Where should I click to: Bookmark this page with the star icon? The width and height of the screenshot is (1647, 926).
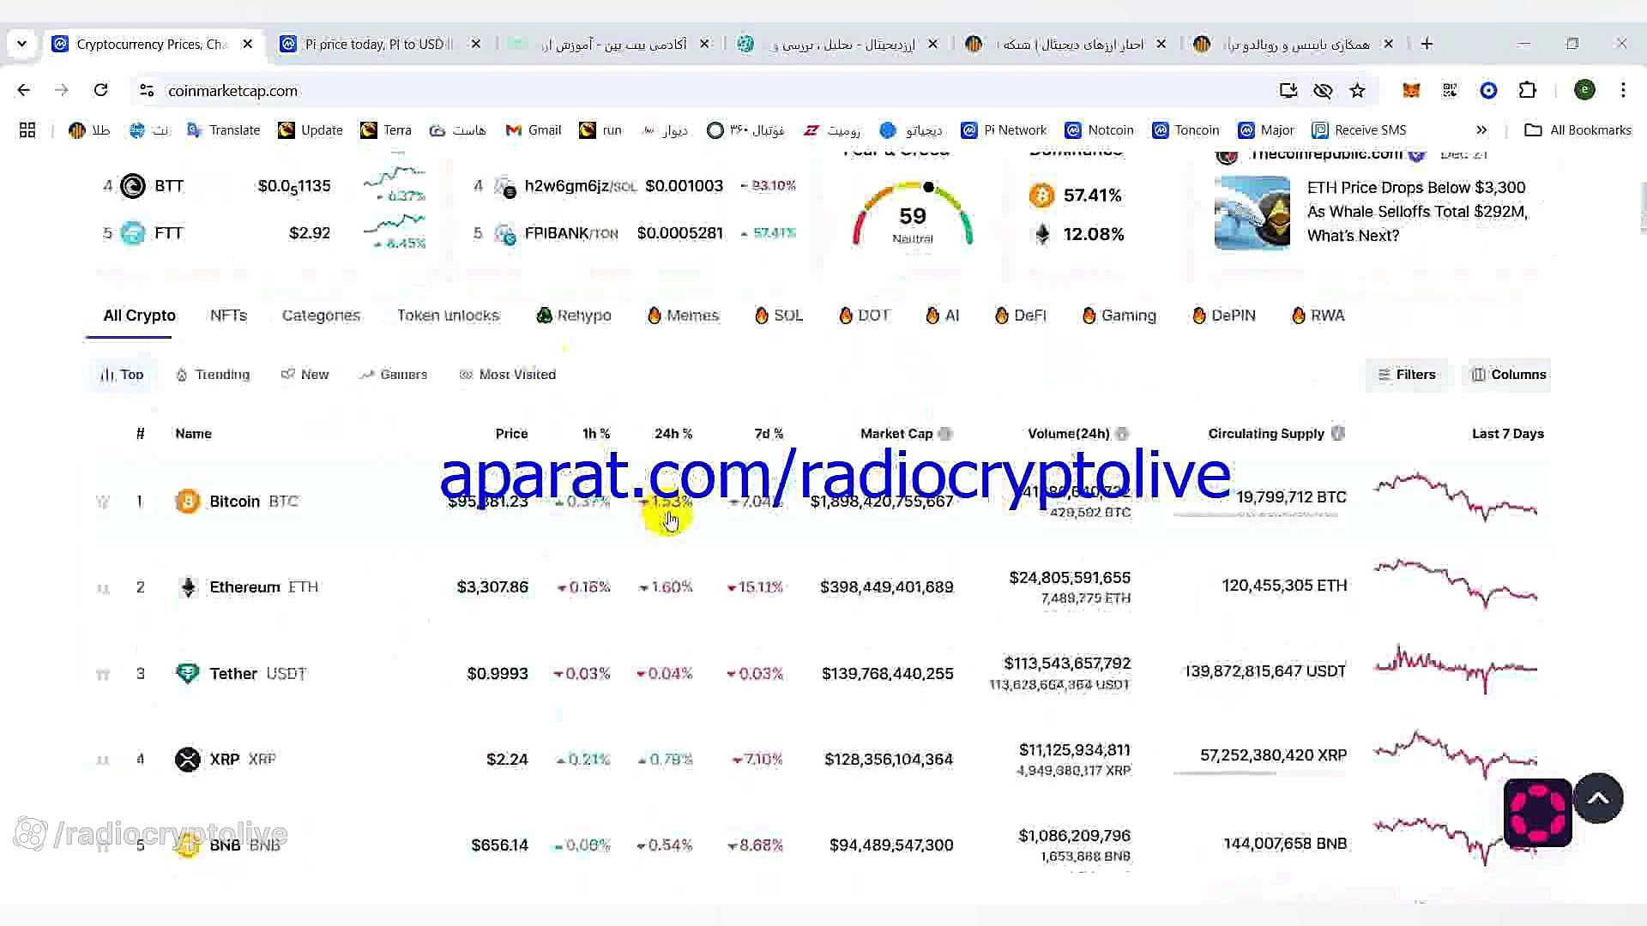(x=1357, y=90)
